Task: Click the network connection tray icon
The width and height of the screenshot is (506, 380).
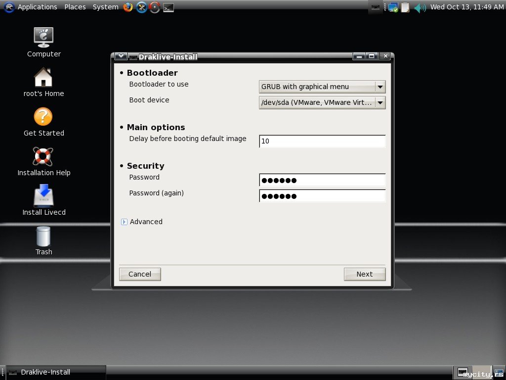Action: (393, 7)
